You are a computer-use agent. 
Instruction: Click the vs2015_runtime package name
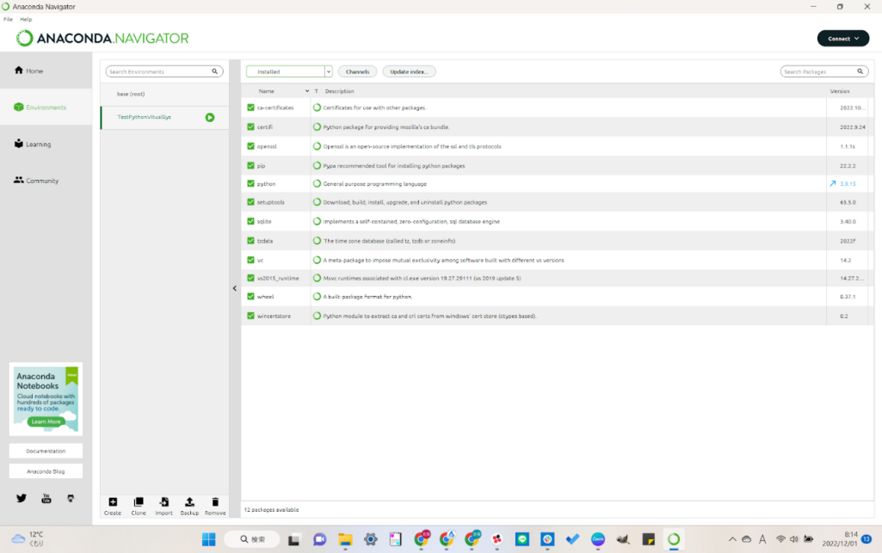click(278, 278)
